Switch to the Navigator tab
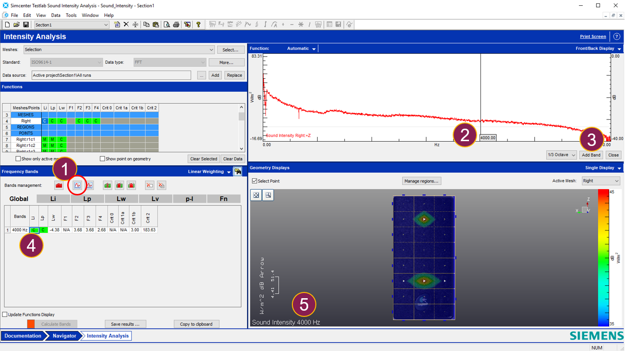625x351 pixels. click(x=64, y=336)
